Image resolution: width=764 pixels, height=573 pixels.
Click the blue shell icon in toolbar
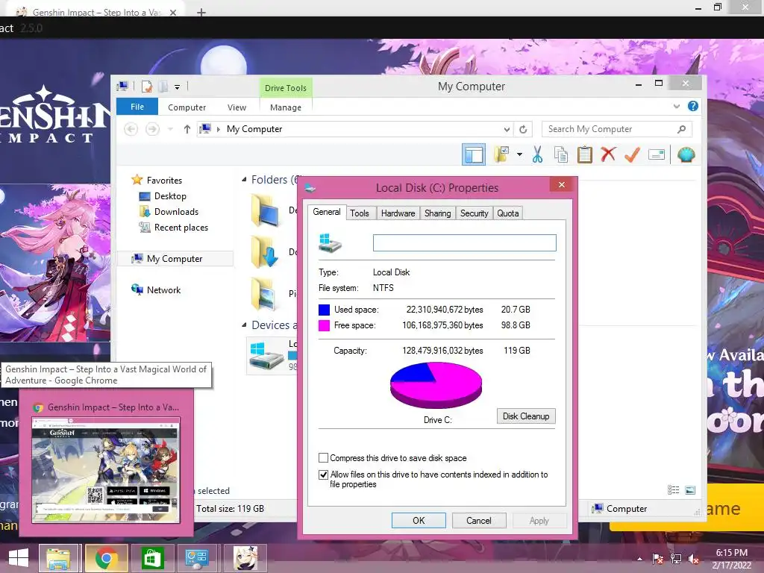686,154
